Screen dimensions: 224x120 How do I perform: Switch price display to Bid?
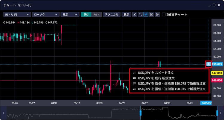(x=86, y=14)
